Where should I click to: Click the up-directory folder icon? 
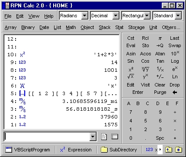pyautogui.click(x=169, y=150)
